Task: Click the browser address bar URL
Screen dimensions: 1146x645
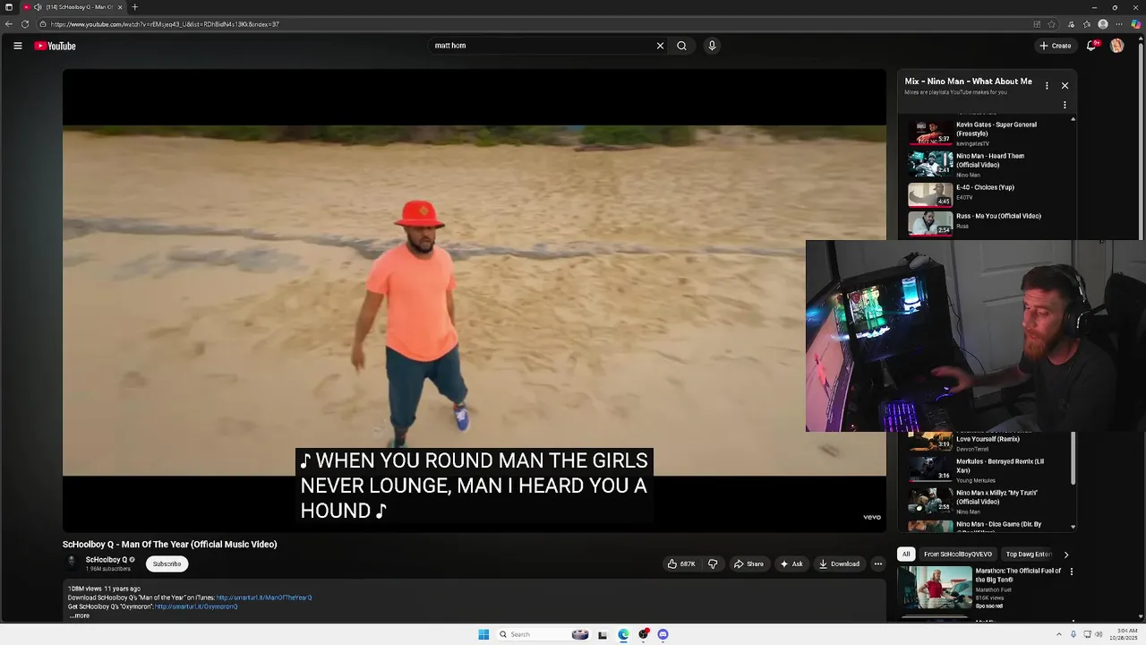Action: click(x=165, y=24)
